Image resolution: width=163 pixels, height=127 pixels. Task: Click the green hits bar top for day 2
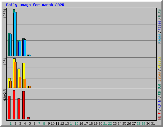tap(14, 10)
